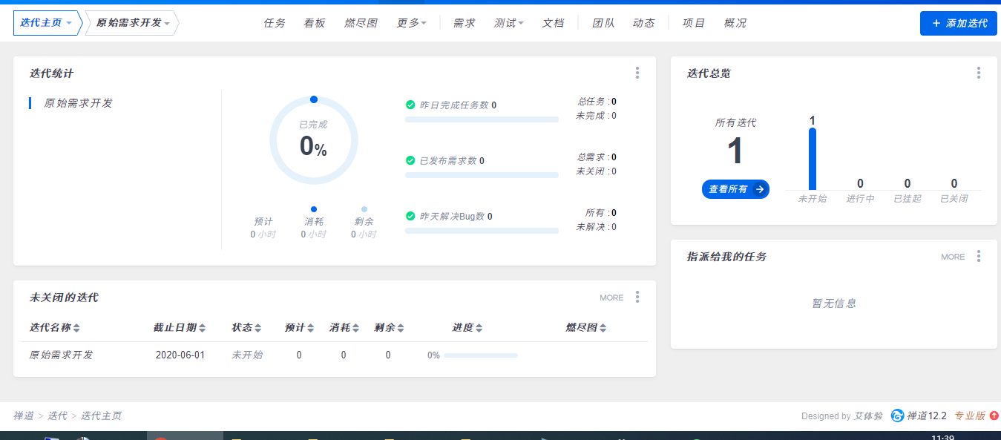Image resolution: width=1001 pixels, height=440 pixels.
Task: Click green check beside 已发布需求数
Action: [x=410, y=160]
